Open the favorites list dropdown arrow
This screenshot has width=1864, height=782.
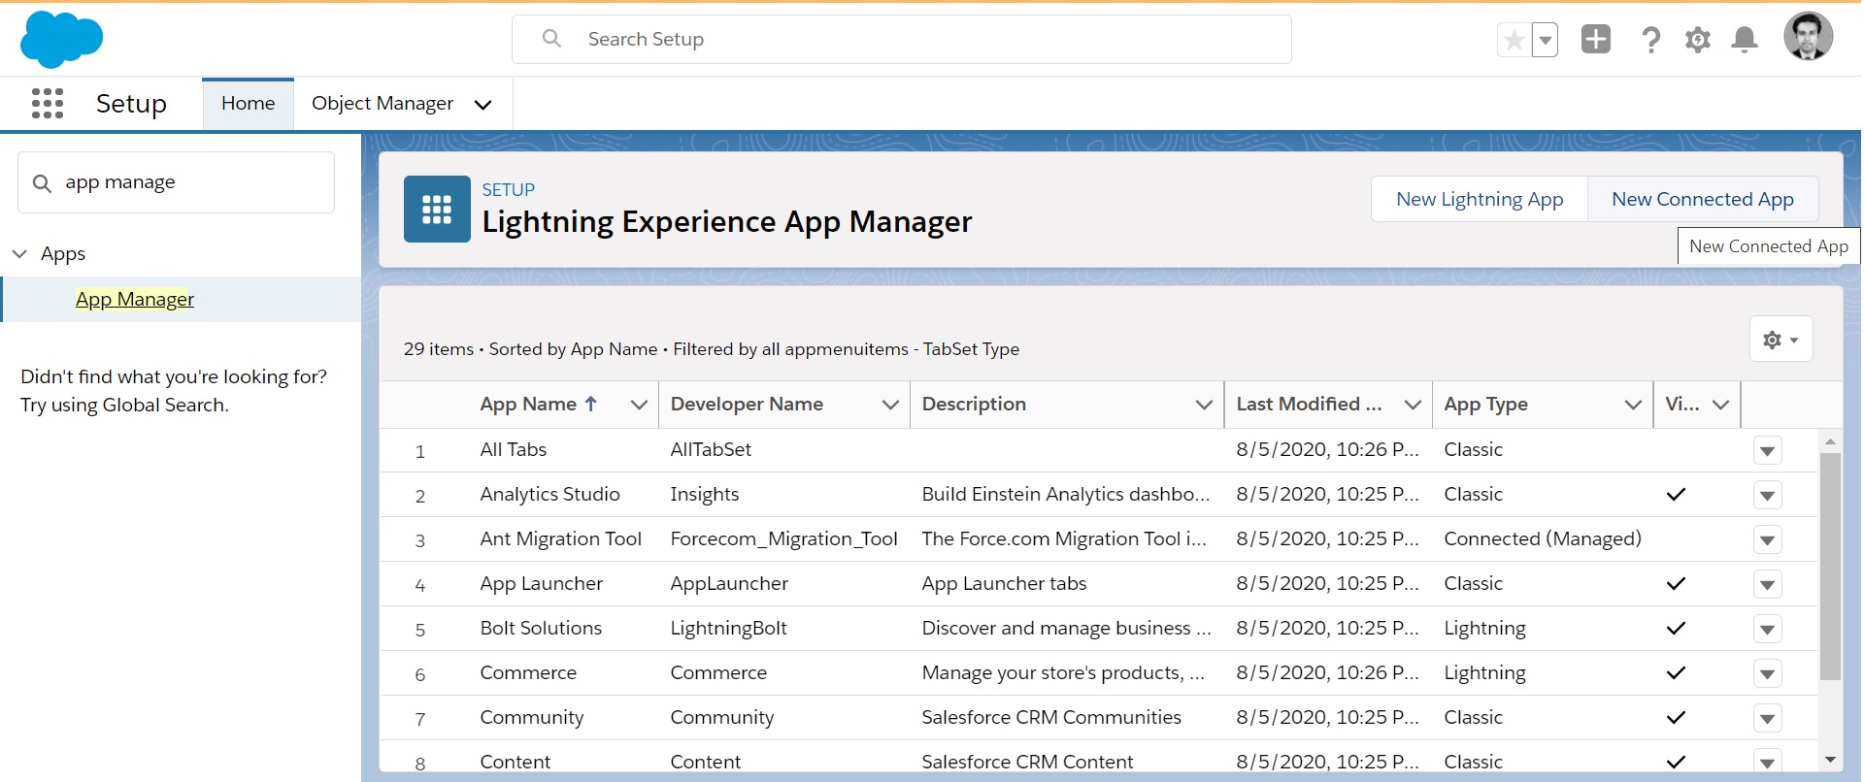click(x=1545, y=40)
